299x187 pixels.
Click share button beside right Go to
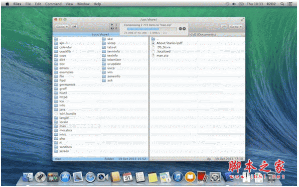point(224,27)
